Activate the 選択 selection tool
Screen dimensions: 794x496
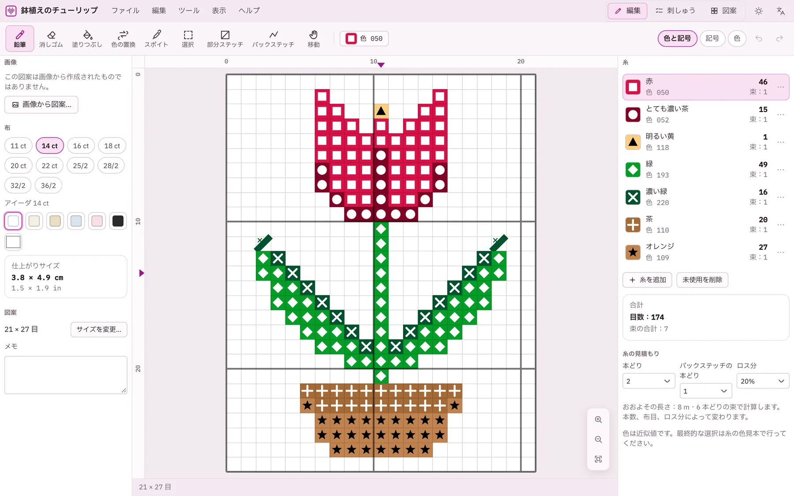point(188,38)
